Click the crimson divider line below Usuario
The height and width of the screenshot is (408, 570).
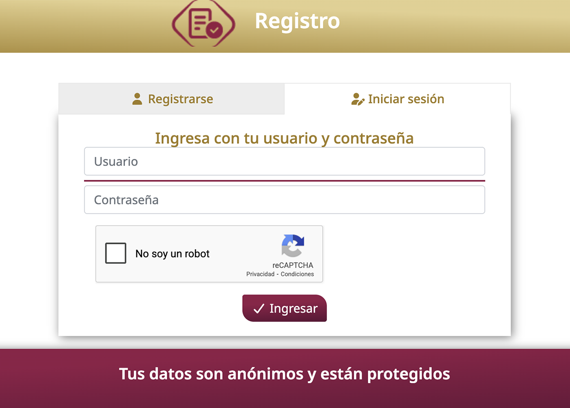point(284,181)
